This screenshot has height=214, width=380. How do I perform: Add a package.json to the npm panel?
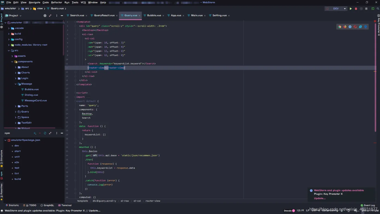point(35,133)
